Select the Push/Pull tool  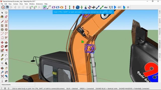6,42
